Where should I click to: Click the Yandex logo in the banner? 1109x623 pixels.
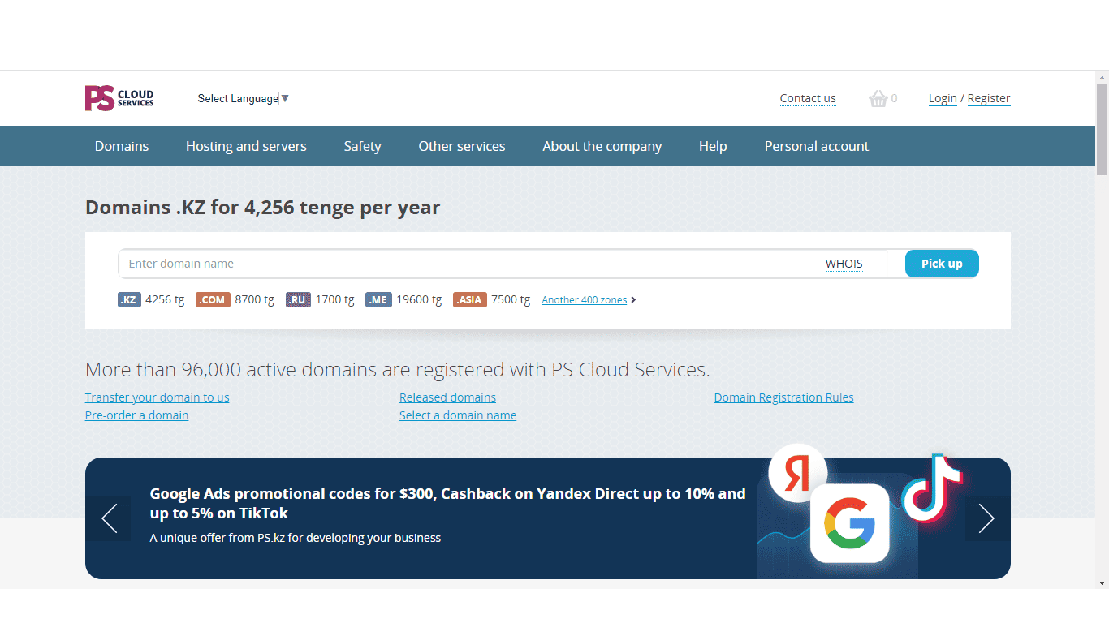pyautogui.click(x=797, y=473)
